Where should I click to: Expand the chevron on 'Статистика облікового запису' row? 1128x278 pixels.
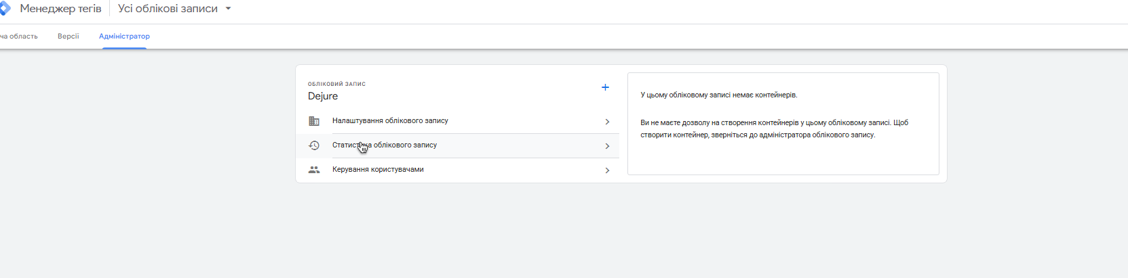point(607,146)
